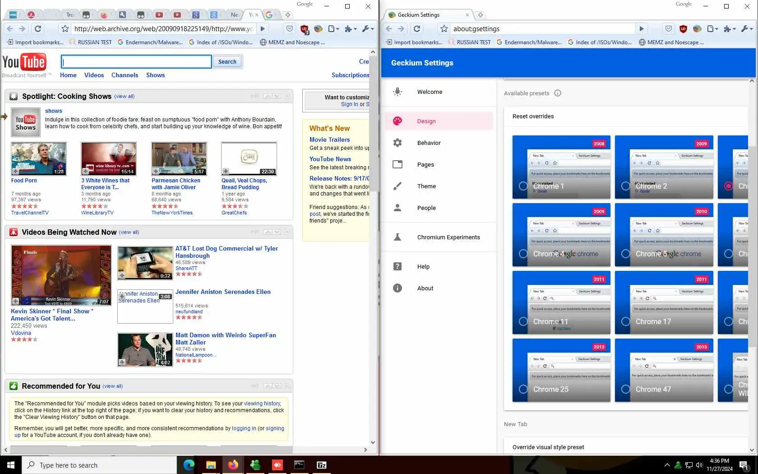Open Chromium Experiments
Viewport: 758px width, 474px height.
pos(439,237)
